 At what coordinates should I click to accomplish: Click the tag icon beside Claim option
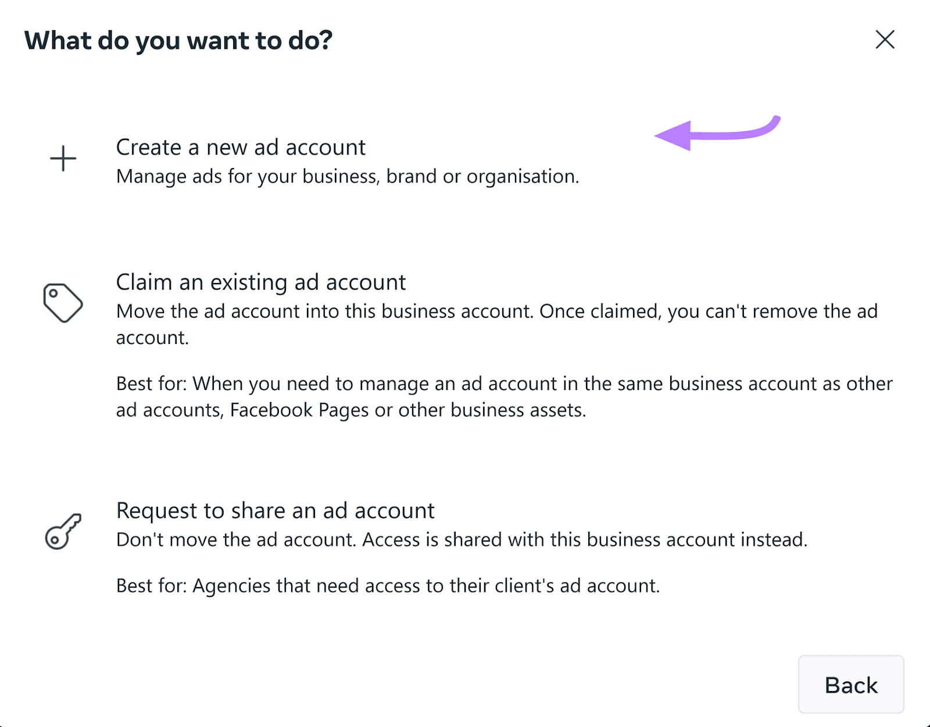tap(63, 303)
